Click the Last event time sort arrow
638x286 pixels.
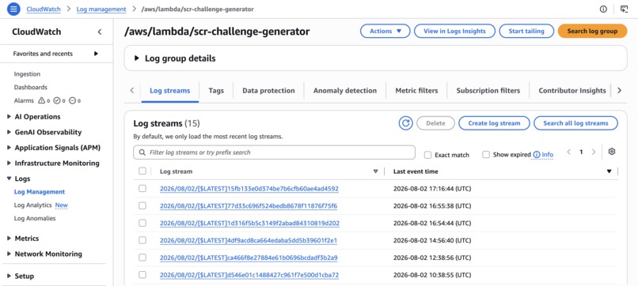coord(610,171)
